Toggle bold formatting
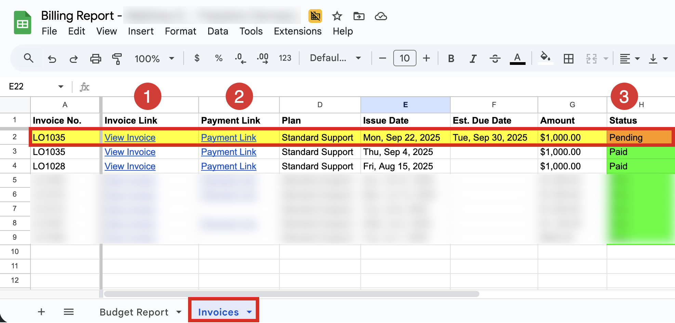Image resolution: width=675 pixels, height=323 pixels. coord(451,59)
